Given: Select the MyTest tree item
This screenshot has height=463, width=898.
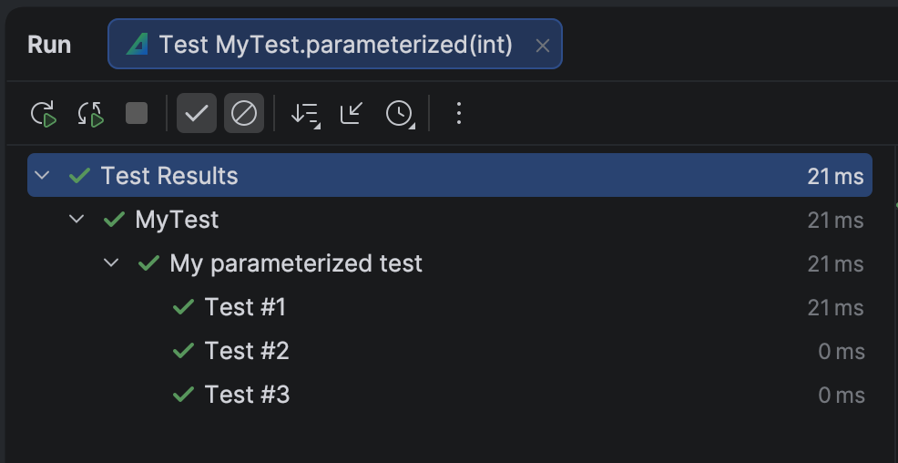Looking at the screenshot, I should 177,220.
